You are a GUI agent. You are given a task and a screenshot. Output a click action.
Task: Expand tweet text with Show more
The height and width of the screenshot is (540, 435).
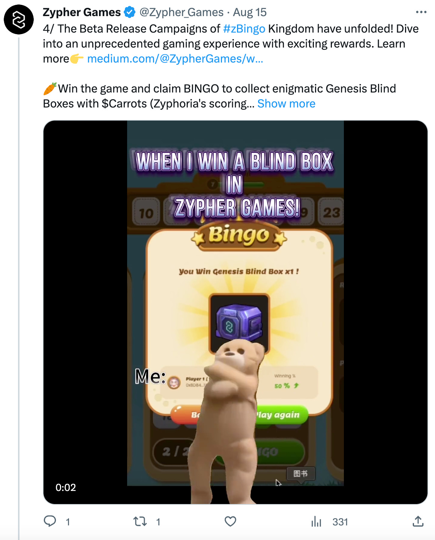click(x=286, y=104)
